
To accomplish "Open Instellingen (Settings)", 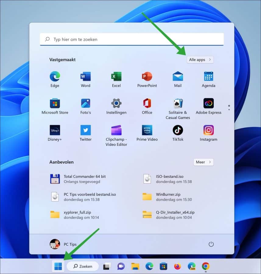I will [x=116, y=106].
